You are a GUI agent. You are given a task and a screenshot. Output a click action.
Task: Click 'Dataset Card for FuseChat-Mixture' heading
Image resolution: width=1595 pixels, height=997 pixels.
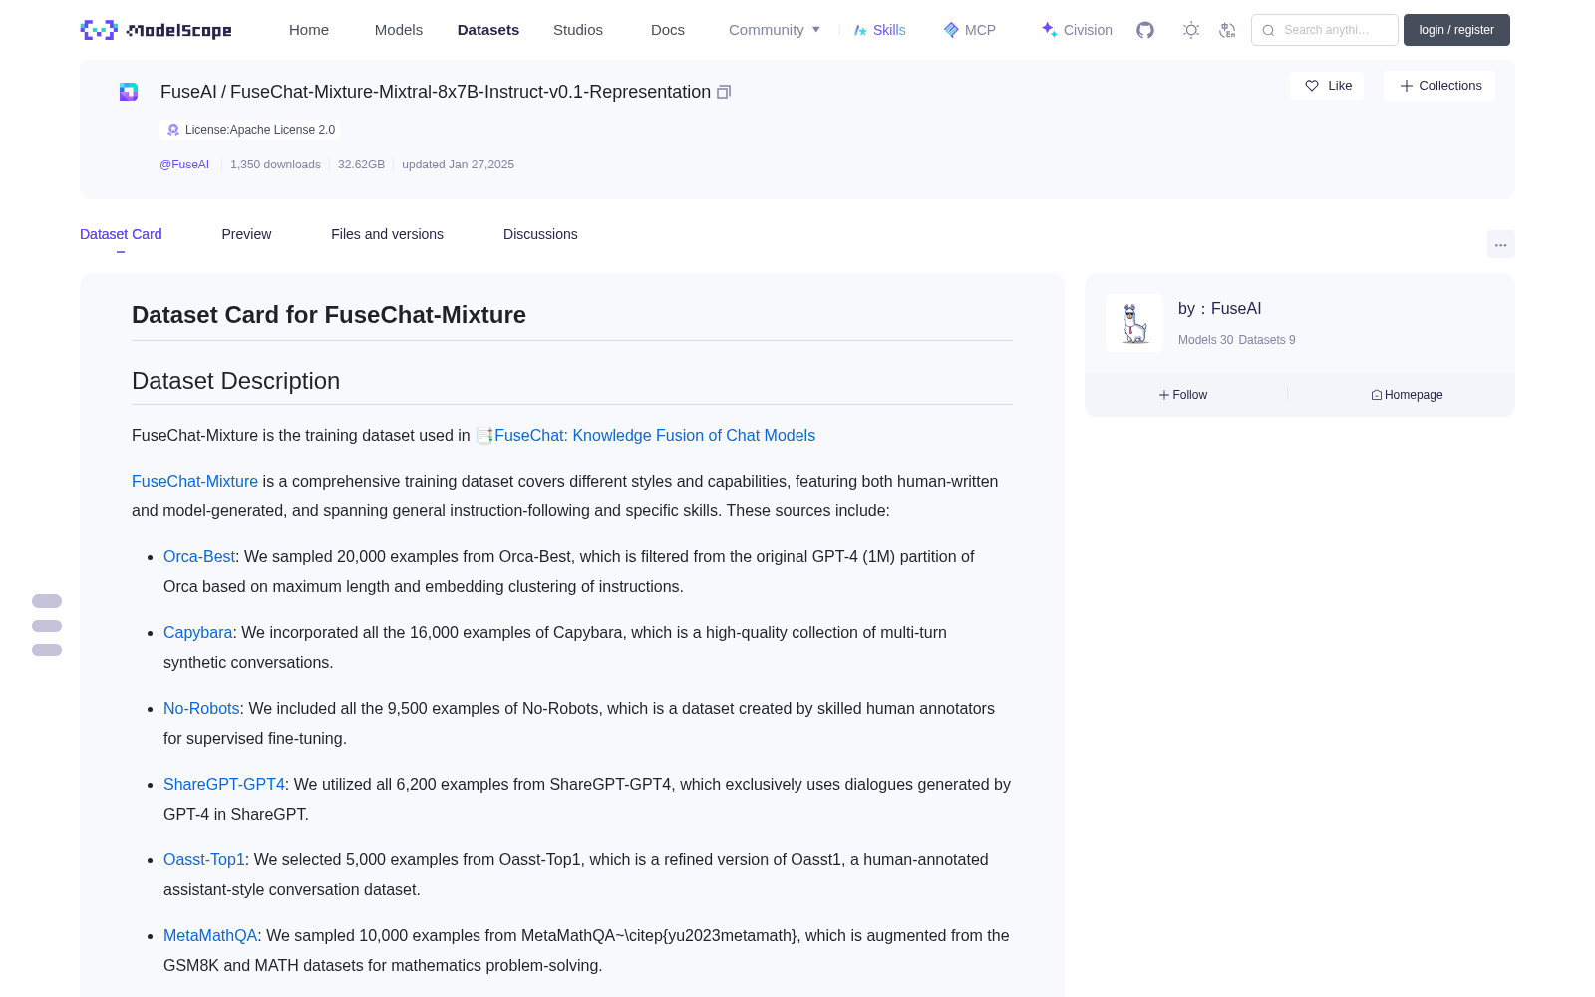[x=329, y=315]
